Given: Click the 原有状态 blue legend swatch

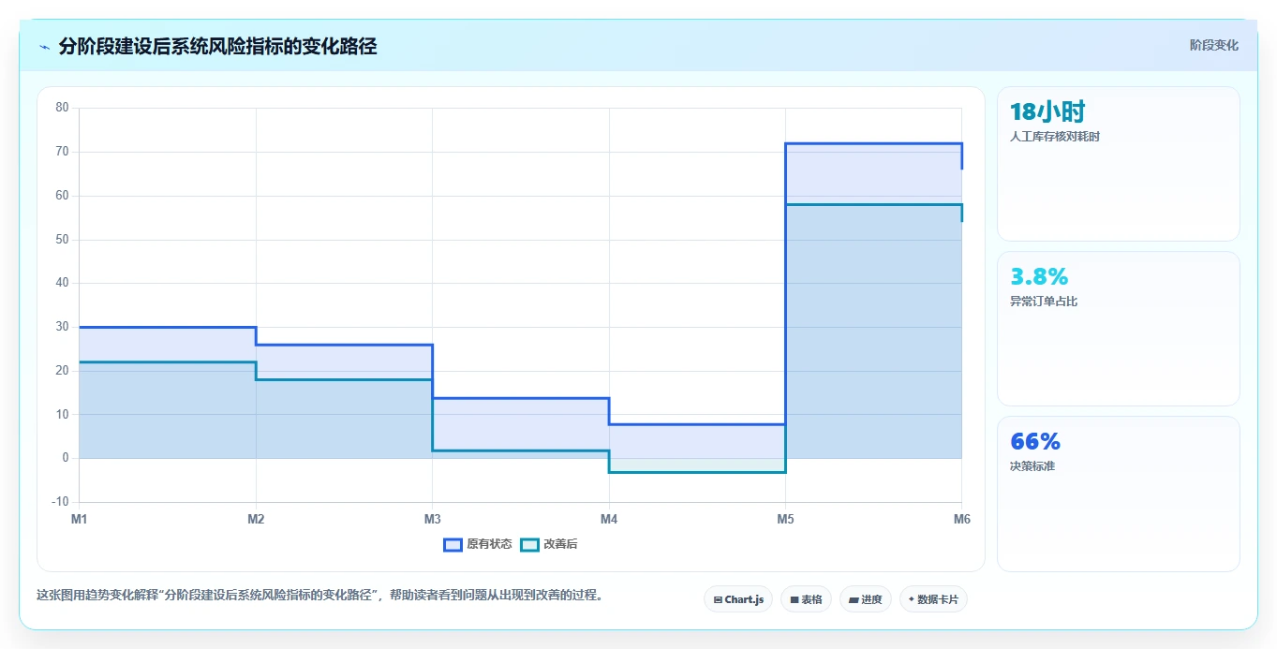Looking at the screenshot, I should pyautogui.click(x=453, y=544).
